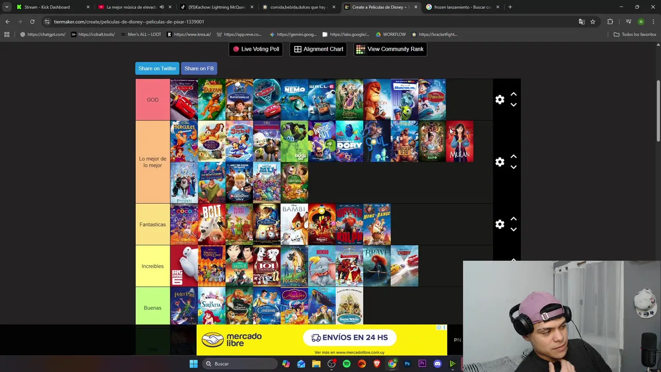
Task: Select the Brave movie poster
Action: (377, 266)
